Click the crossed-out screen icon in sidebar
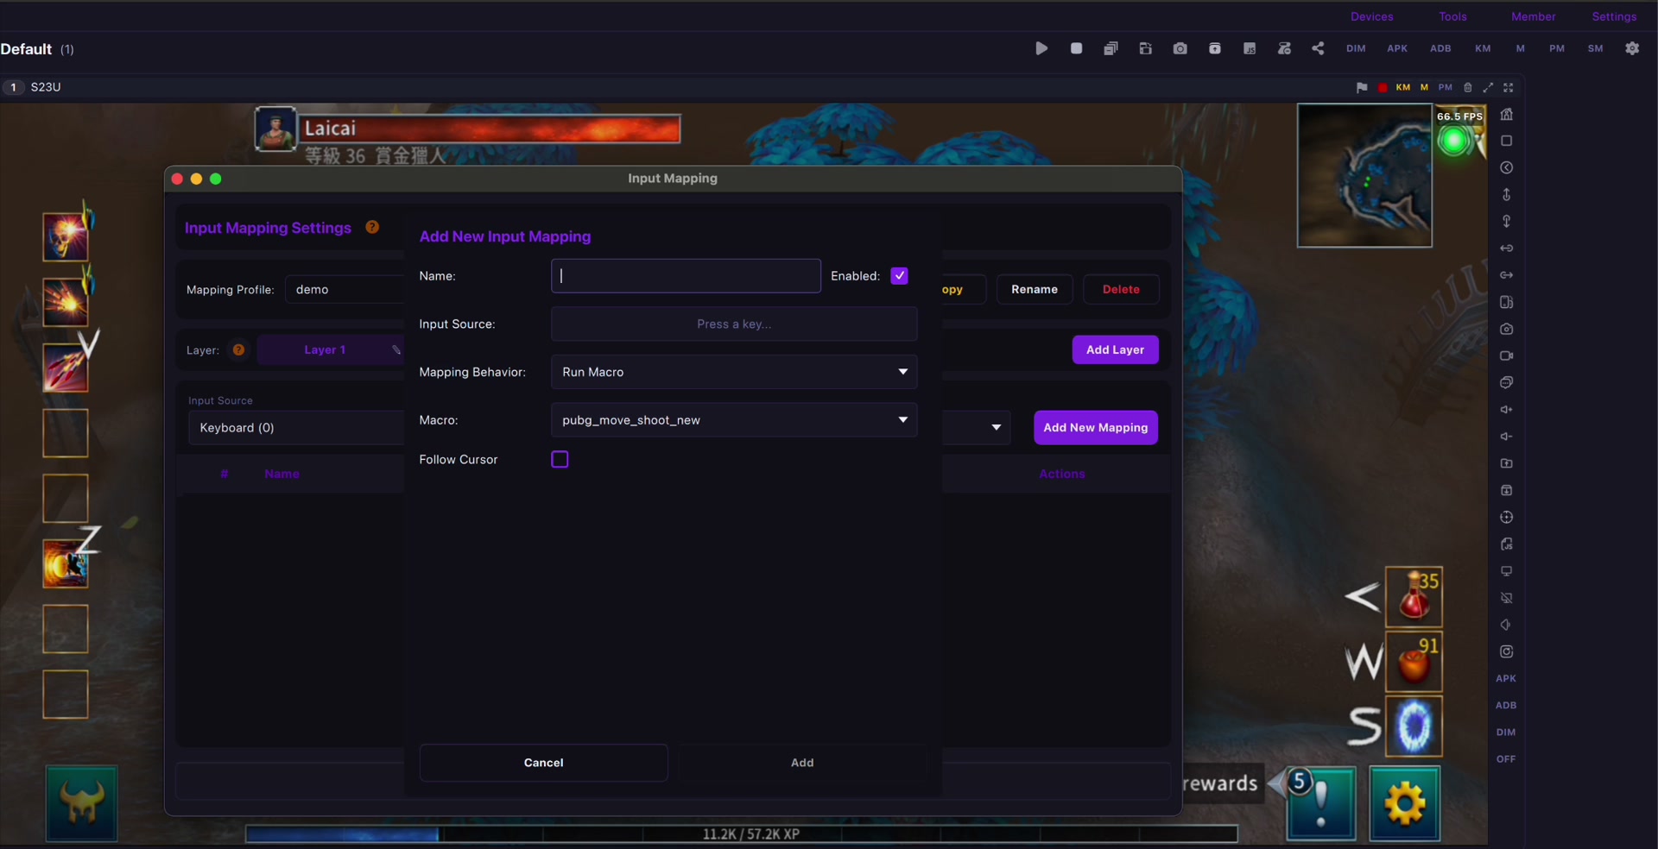This screenshot has height=849, width=1658. point(1507,597)
